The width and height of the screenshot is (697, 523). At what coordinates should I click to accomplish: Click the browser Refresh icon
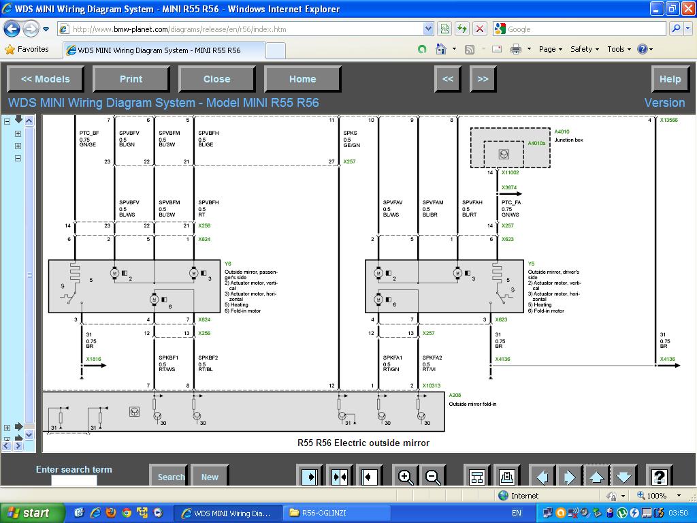462,29
